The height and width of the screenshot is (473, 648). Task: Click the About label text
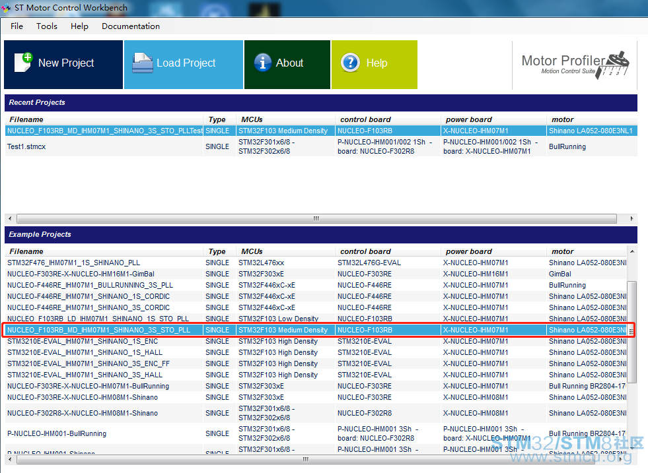pos(289,63)
